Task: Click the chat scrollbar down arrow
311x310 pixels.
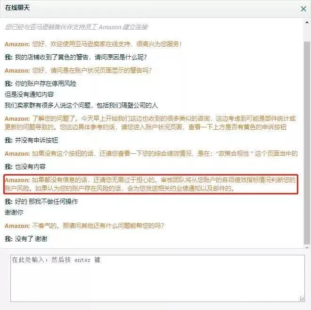Action: pyautogui.click(x=307, y=247)
